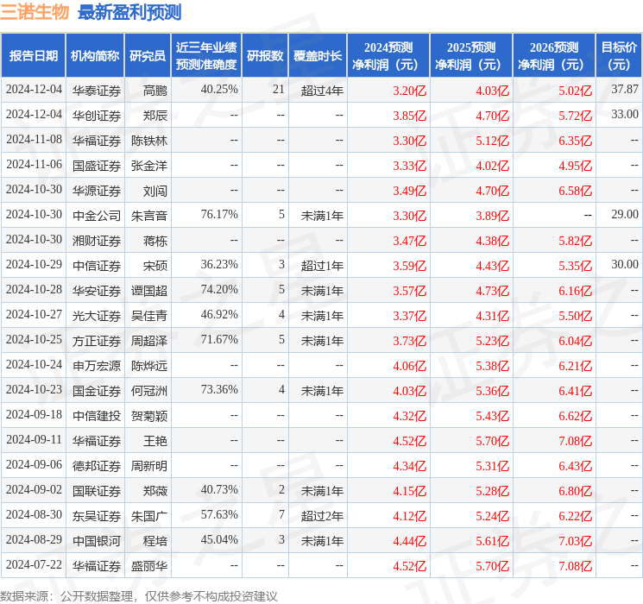Click 德邦证券 institution cell
The width and height of the screenshot is (643, 604).
pyautogui.click(x=97, y=466)
